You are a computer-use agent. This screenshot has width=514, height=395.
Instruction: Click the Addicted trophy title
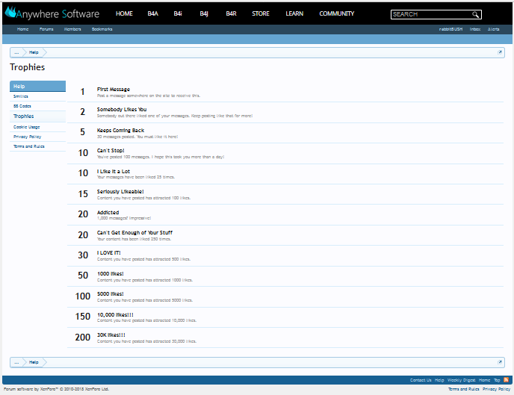click(108, 213)
